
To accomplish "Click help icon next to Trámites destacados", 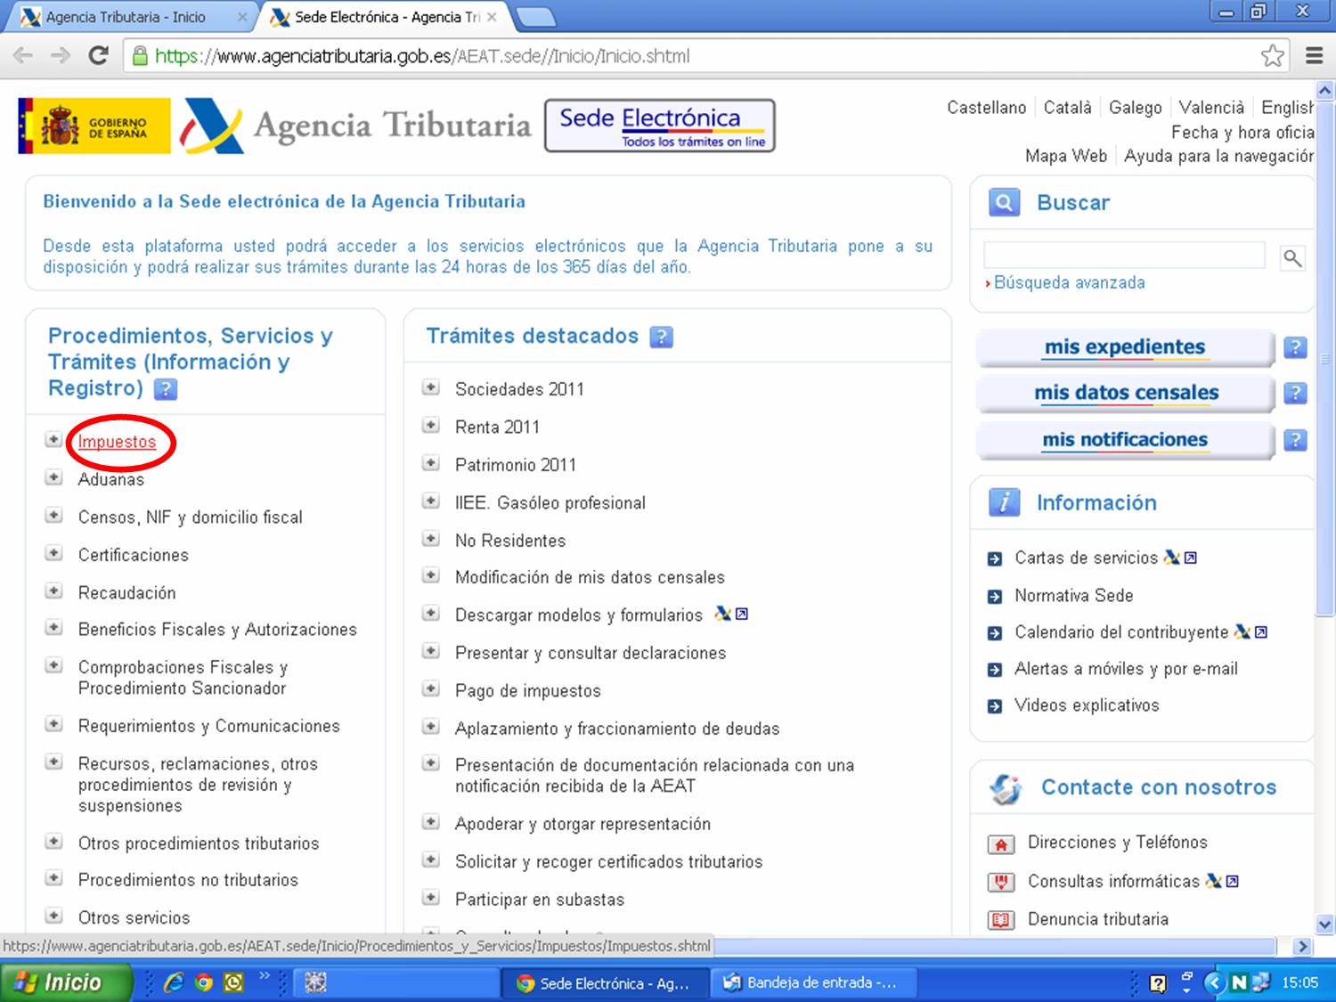I will 661,337.
